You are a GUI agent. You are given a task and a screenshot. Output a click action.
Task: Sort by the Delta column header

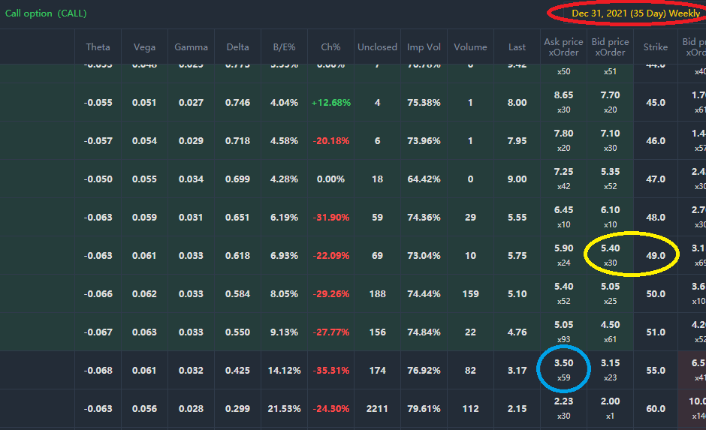pos(237,47)
